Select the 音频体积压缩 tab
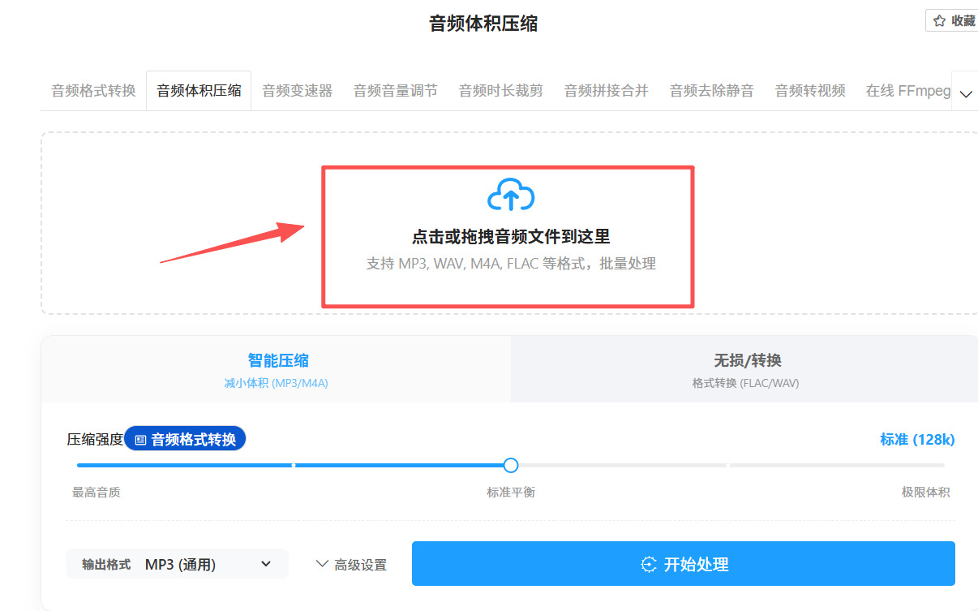This screenshot has height=611, width=978. [199, 91]
